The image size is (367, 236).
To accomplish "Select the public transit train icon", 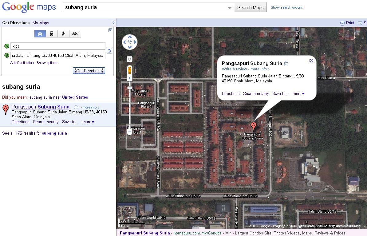I will (x=52, y=34).
